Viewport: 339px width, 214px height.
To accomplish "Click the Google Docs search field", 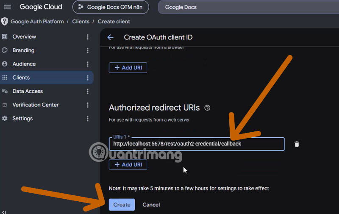I will (249, 7).
